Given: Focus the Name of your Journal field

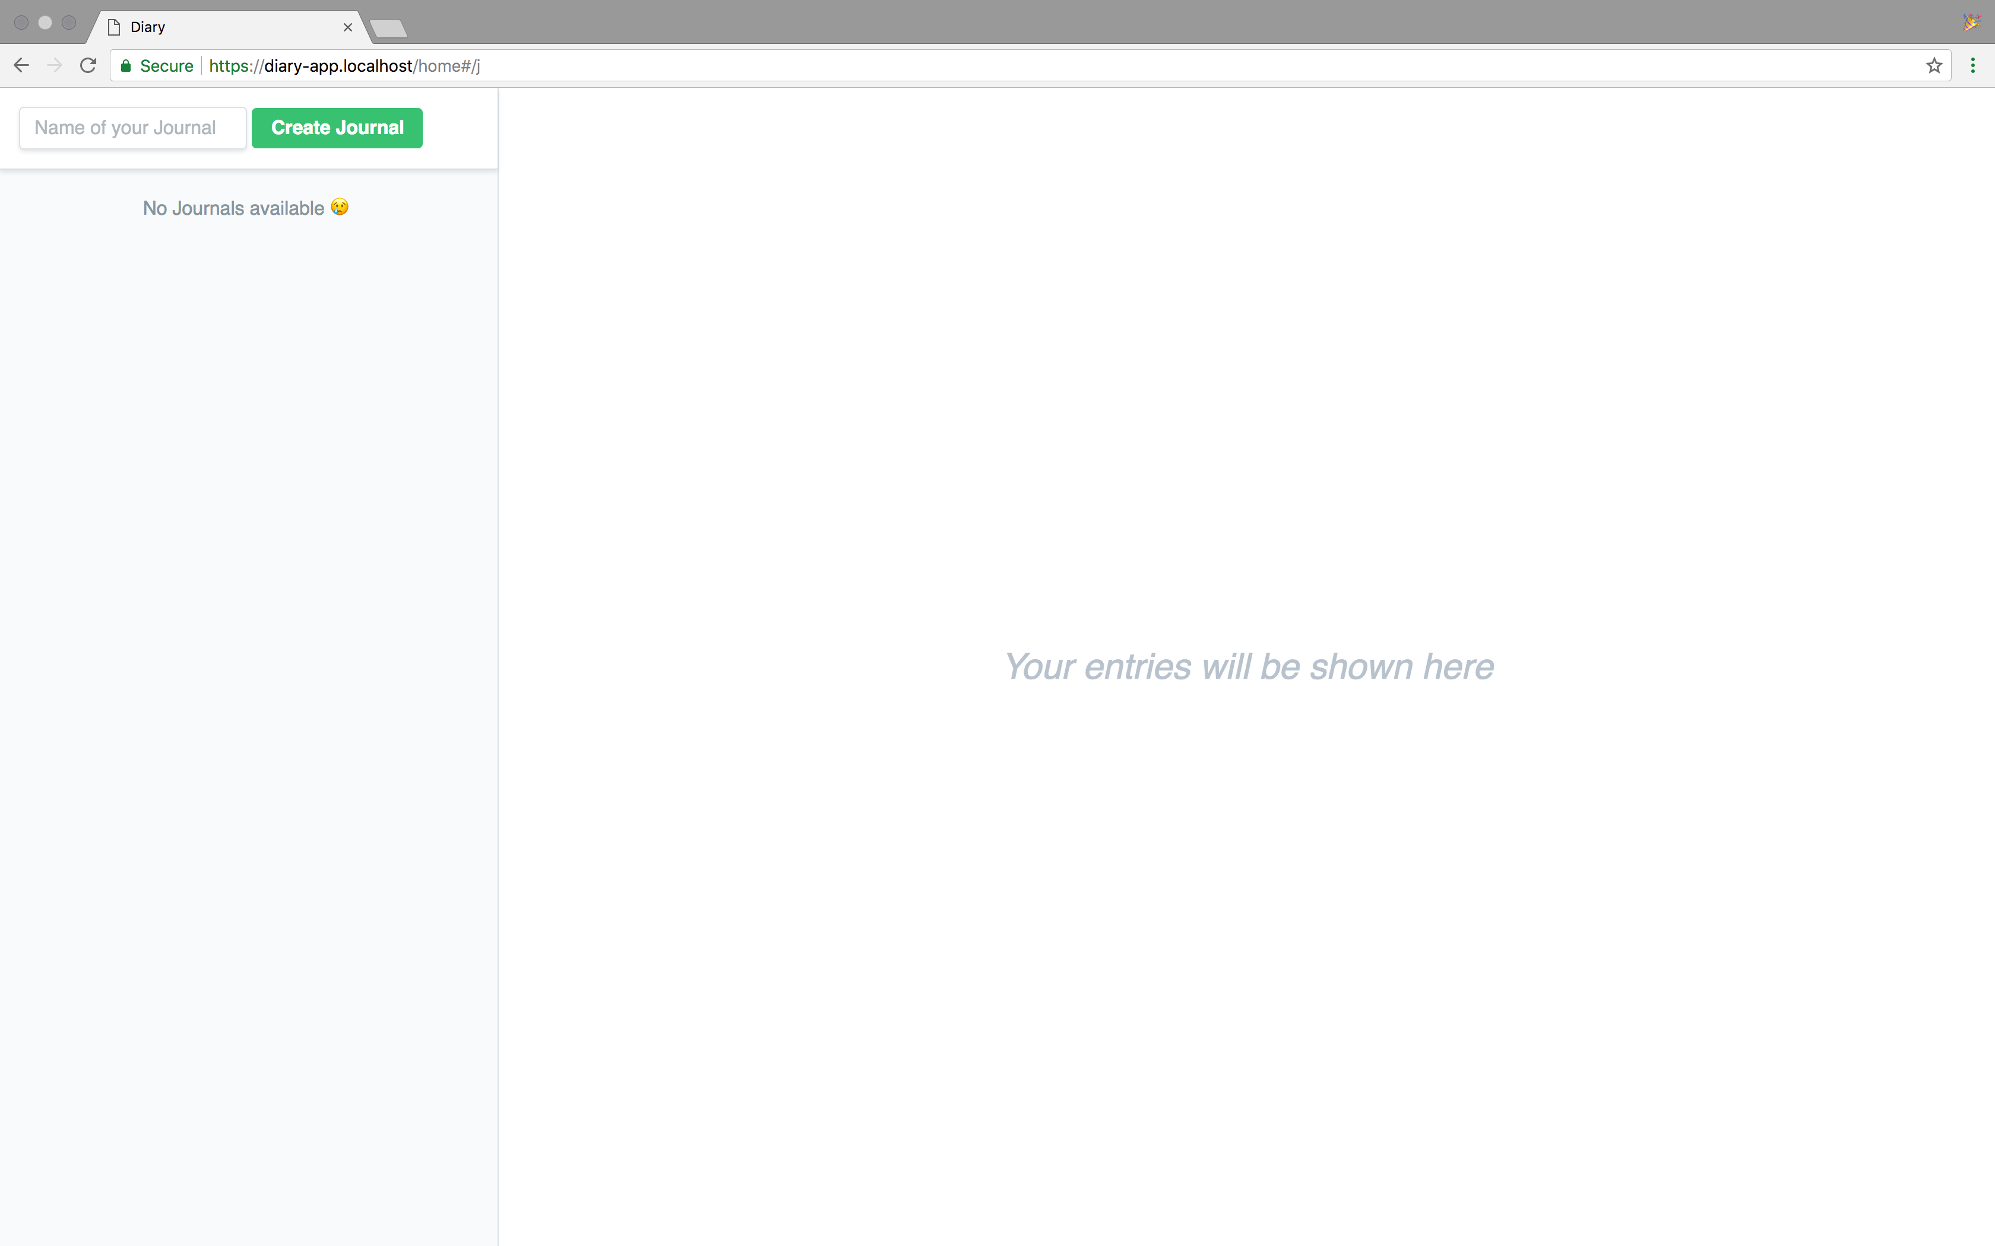Looking at the screenshot, I should tap(133, 128).
